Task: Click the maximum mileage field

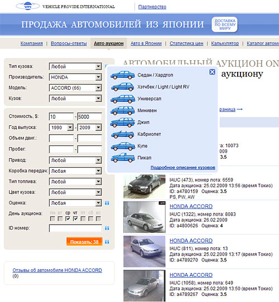Action: (89, 149)
